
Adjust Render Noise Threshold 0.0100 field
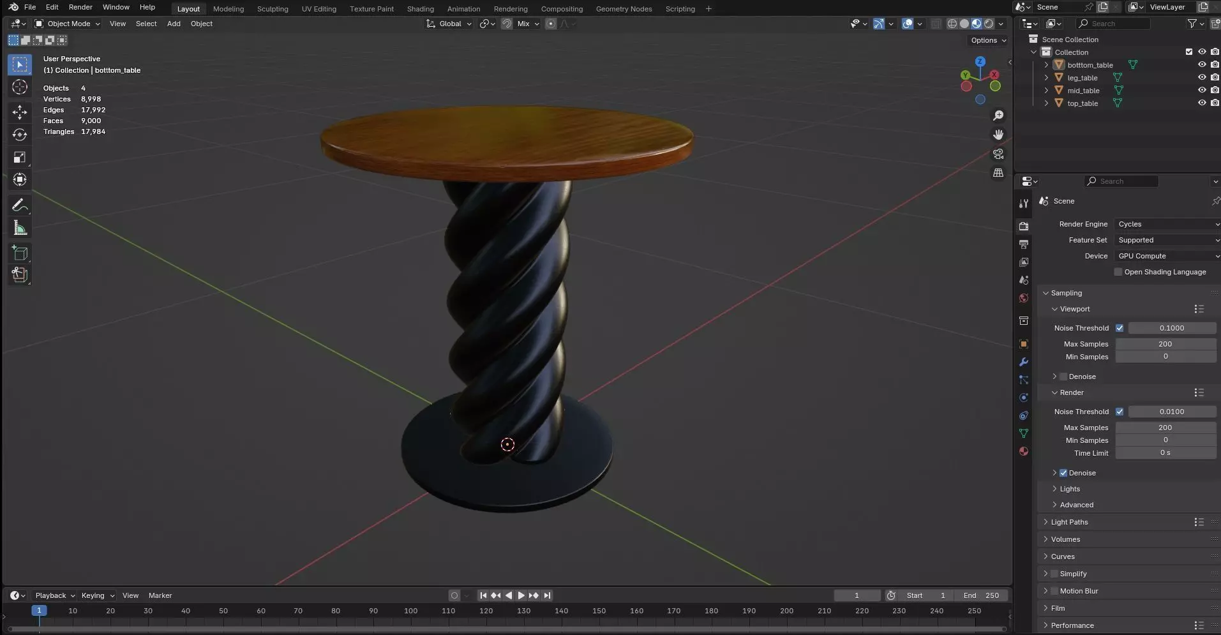1172,412
